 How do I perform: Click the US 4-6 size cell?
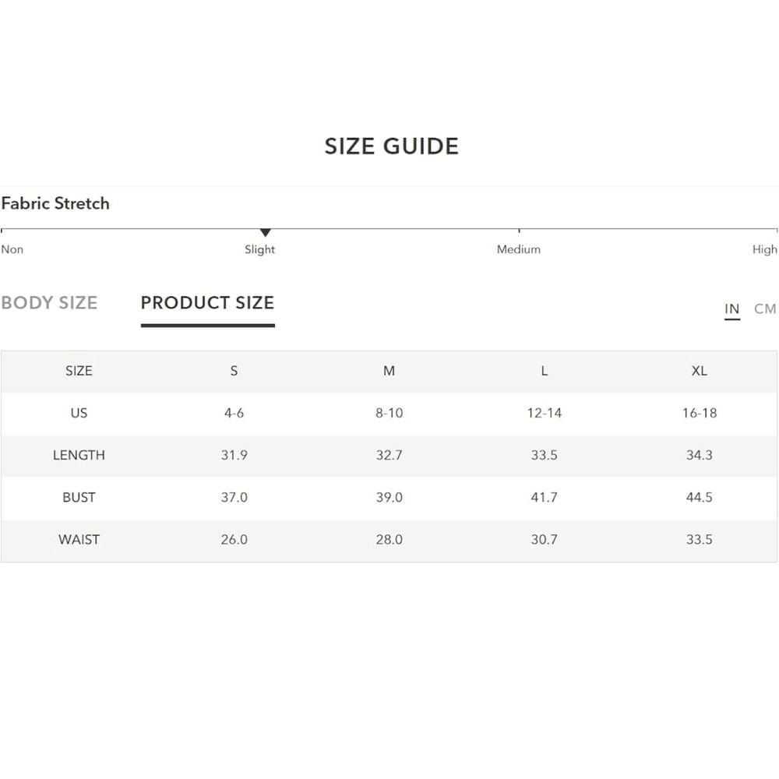234,413
